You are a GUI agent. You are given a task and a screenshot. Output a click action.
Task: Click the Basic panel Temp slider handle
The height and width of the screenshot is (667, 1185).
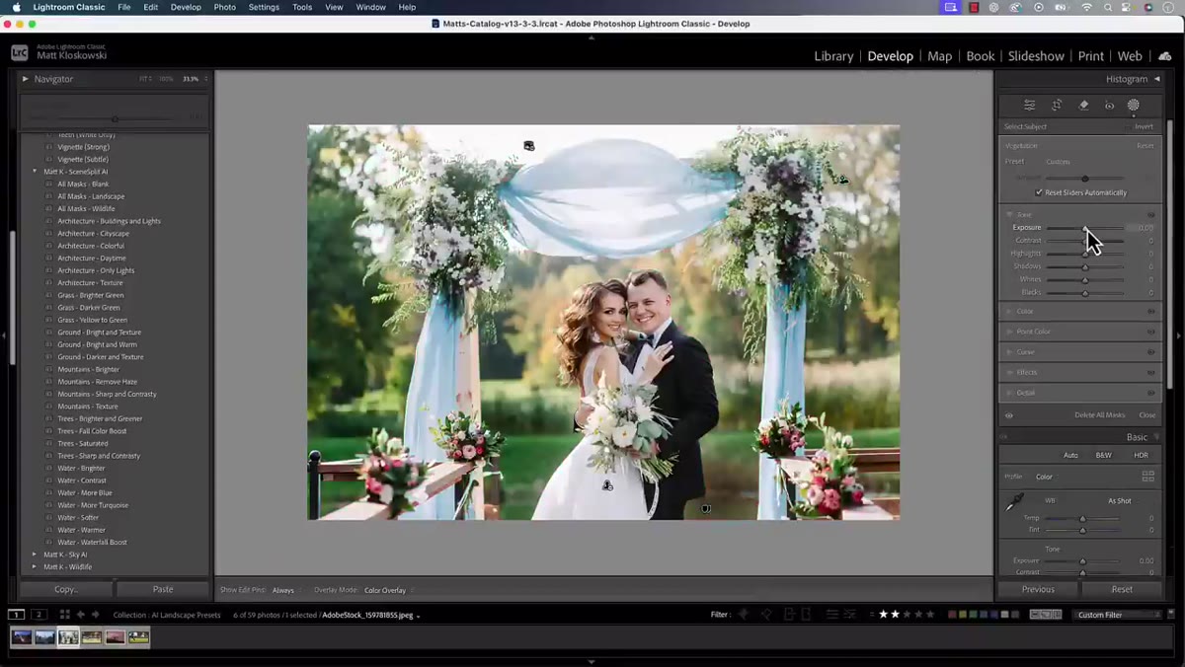click(x=1082, y=518)
